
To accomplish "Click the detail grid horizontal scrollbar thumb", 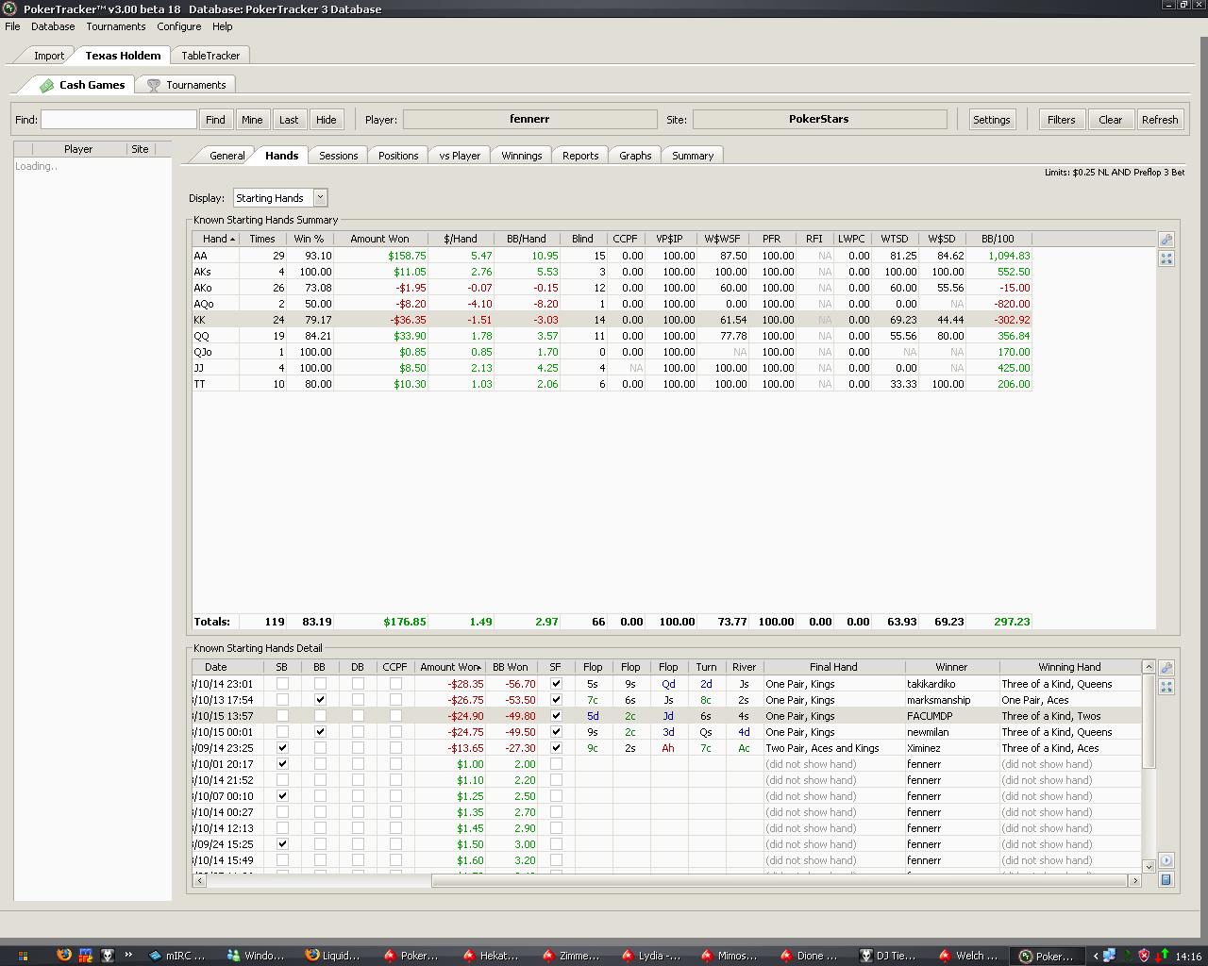I will coord(780,880).
